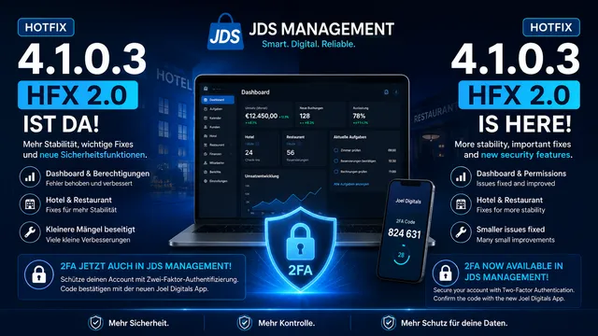Click the shield icon beside Mehr Kontrolle
The image size is (598, 336).
[x=245, y=323]
